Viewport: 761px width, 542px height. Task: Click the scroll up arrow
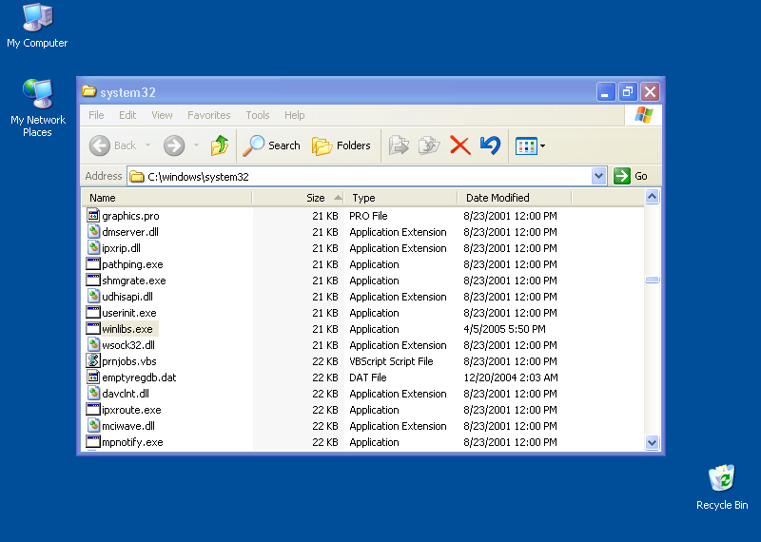(x=652, y=197)
